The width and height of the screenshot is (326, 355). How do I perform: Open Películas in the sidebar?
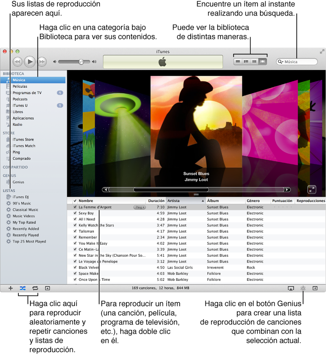(x=20, y=86)
